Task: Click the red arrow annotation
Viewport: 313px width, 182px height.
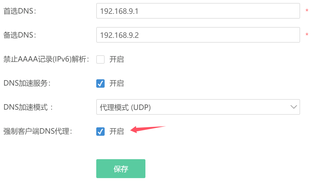Action: tap(148, 129)
